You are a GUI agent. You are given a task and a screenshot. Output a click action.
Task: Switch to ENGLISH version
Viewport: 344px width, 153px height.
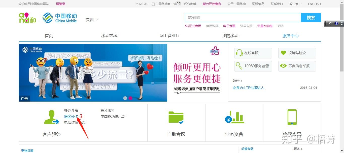(315, 4)
